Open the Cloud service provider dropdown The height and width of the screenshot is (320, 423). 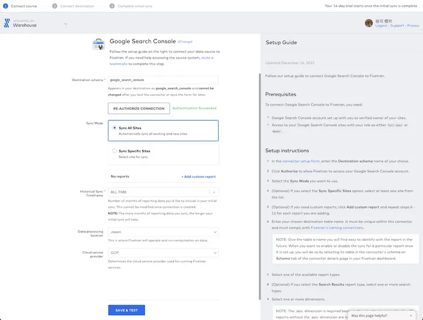tap(163, 254)
